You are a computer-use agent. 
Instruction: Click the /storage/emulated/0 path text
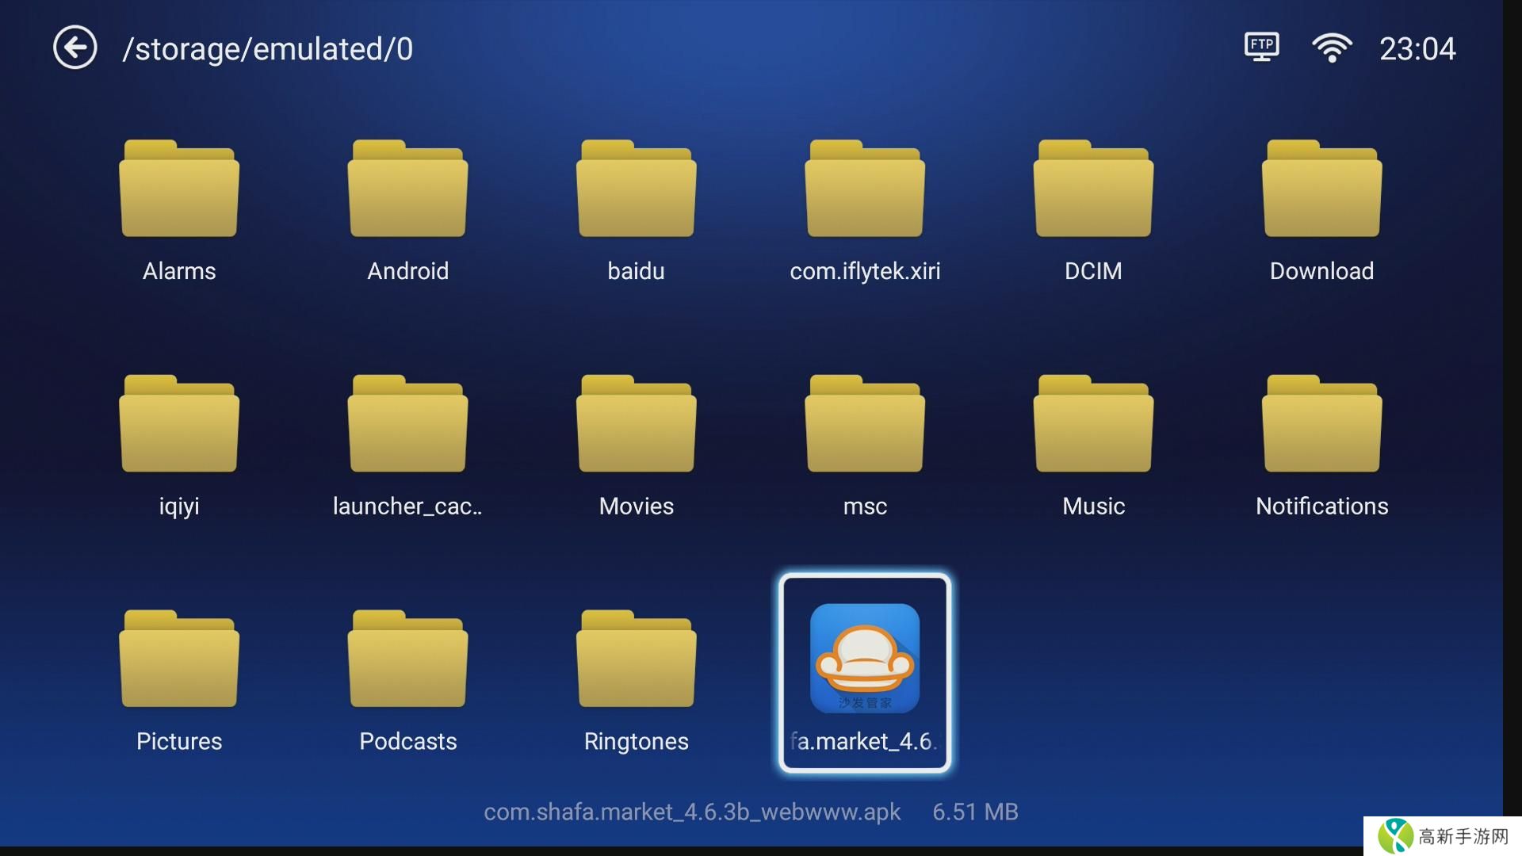[x=267, y=49]
